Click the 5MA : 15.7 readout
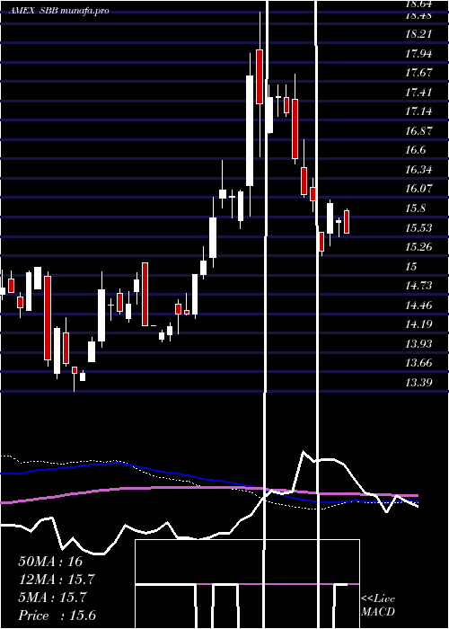 pyautogui.click(x=52, y=598)
